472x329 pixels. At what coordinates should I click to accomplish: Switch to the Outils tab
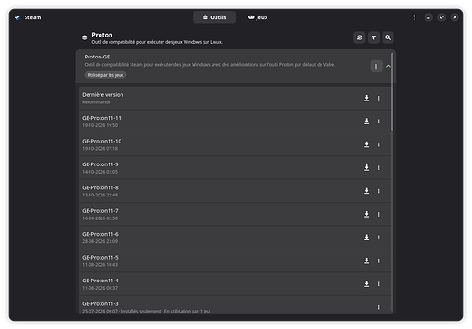coord(214,17)
